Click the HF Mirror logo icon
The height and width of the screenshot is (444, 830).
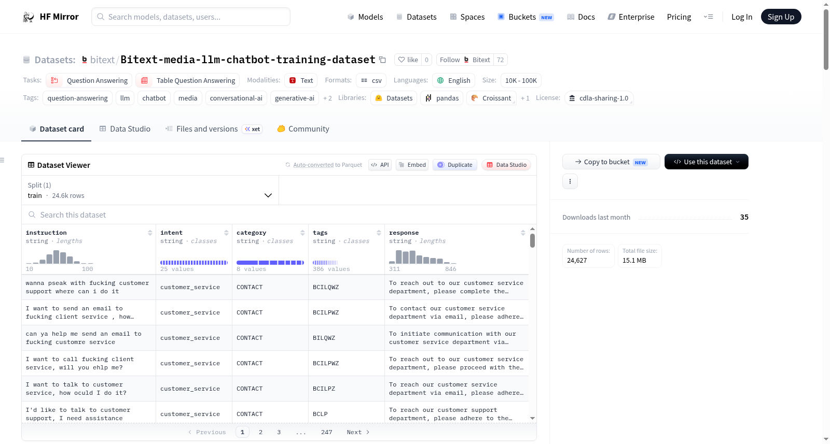[x=29, y=17]
